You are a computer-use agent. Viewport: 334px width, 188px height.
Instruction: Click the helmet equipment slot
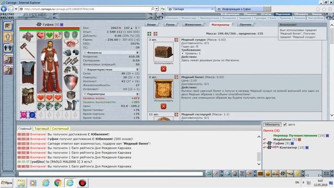tap(28, 37)
